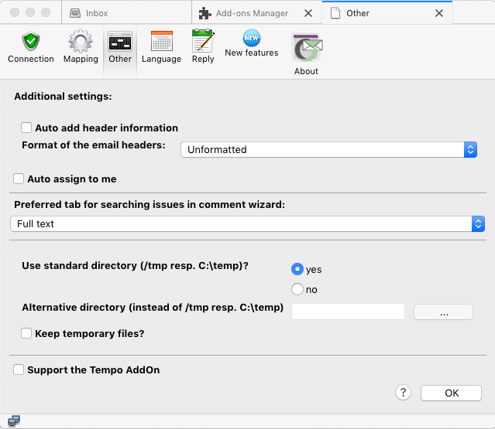The height and width of the screenshot is (429, 495).
Task: Switch to the Add-ons Manager tab
Action: tap(252, 13)
